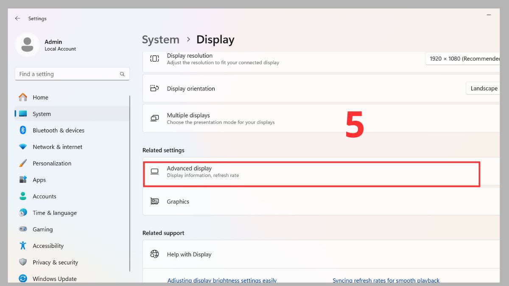Click the Admin profile avatar
The height and width of the screenshot is (286, 509).
(28, 44)
